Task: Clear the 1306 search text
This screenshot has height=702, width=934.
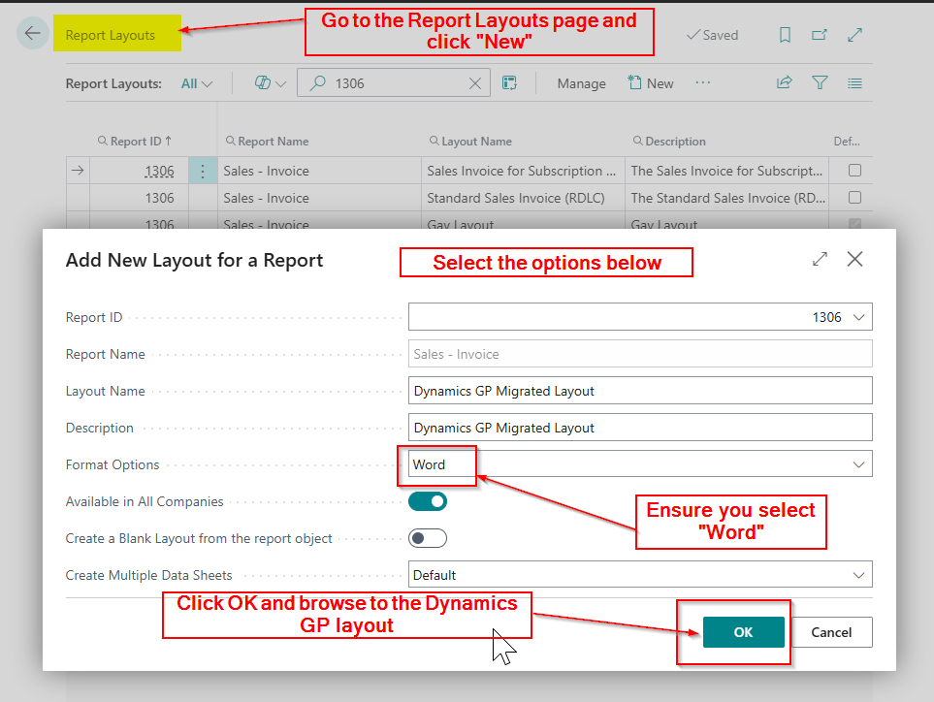Action: [x=474, y=83]
